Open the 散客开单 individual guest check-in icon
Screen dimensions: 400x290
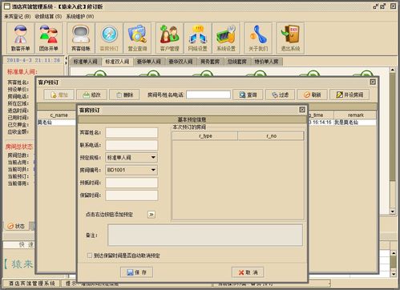click(21, 38)
